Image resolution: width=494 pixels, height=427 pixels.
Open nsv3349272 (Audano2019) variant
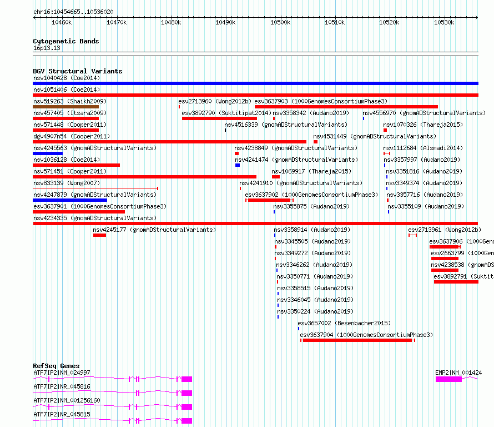coord(312,253)
